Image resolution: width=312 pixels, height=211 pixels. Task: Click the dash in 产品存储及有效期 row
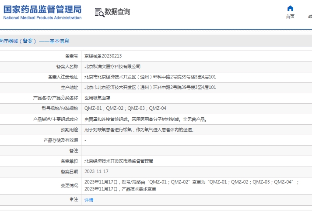point(85,141)
